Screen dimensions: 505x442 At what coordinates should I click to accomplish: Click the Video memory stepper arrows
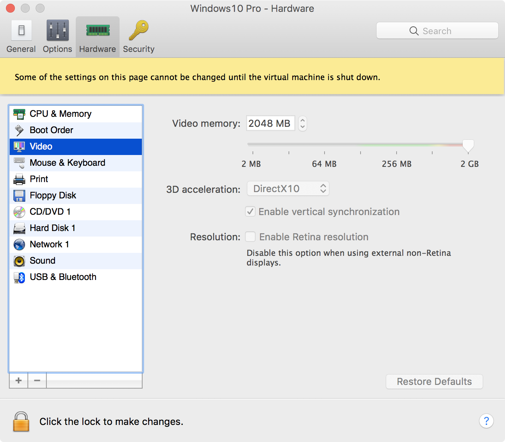point(303,123)
